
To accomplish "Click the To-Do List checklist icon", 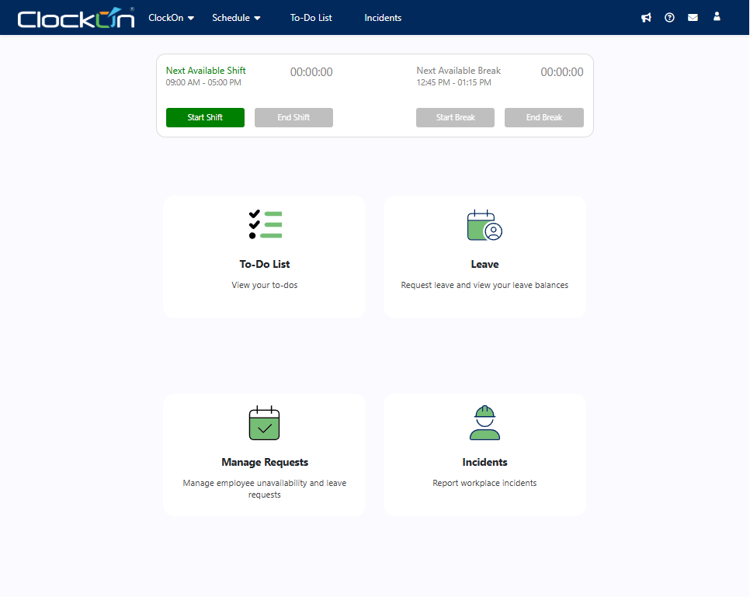I will (x=266, y=224).
